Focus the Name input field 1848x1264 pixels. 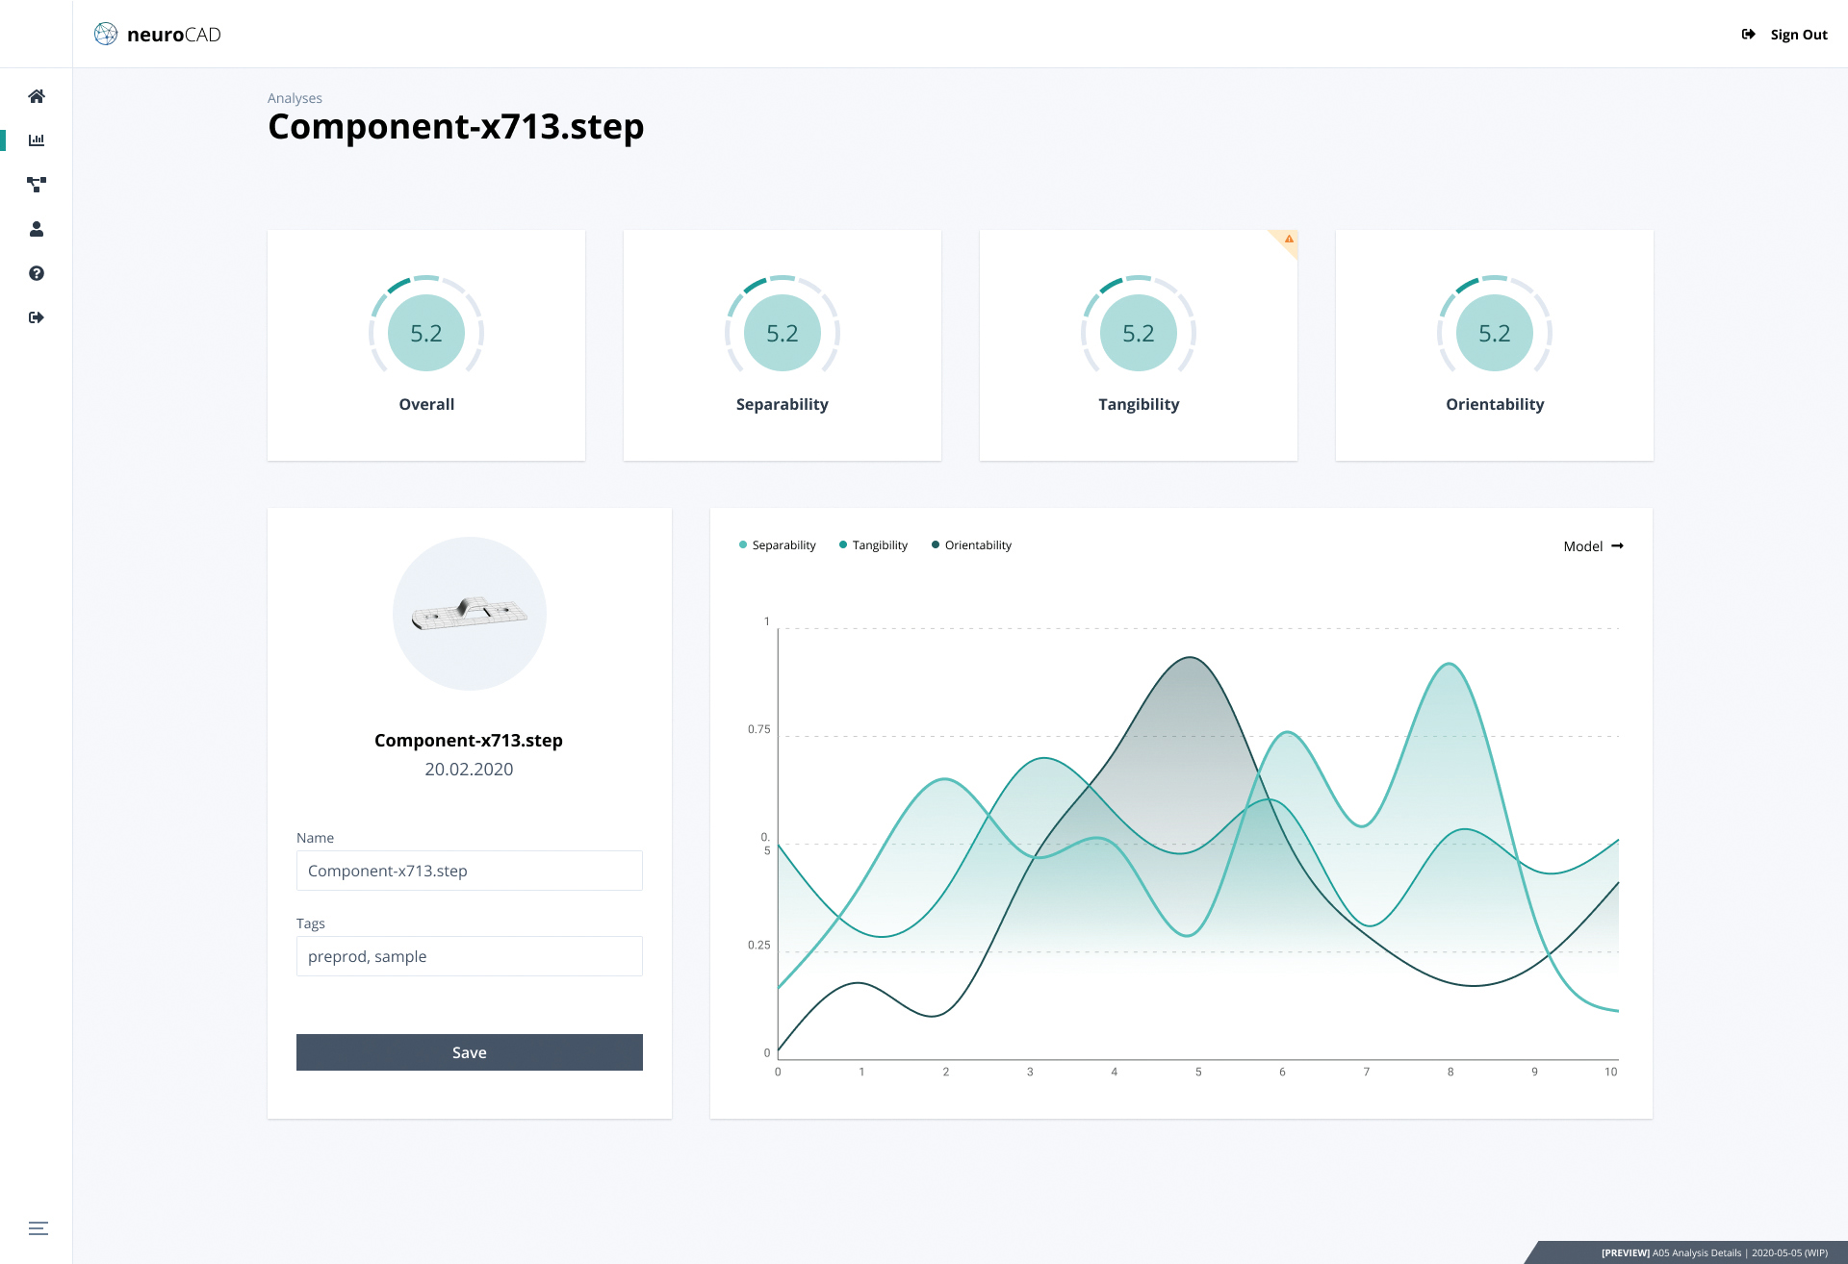[470, 871]
